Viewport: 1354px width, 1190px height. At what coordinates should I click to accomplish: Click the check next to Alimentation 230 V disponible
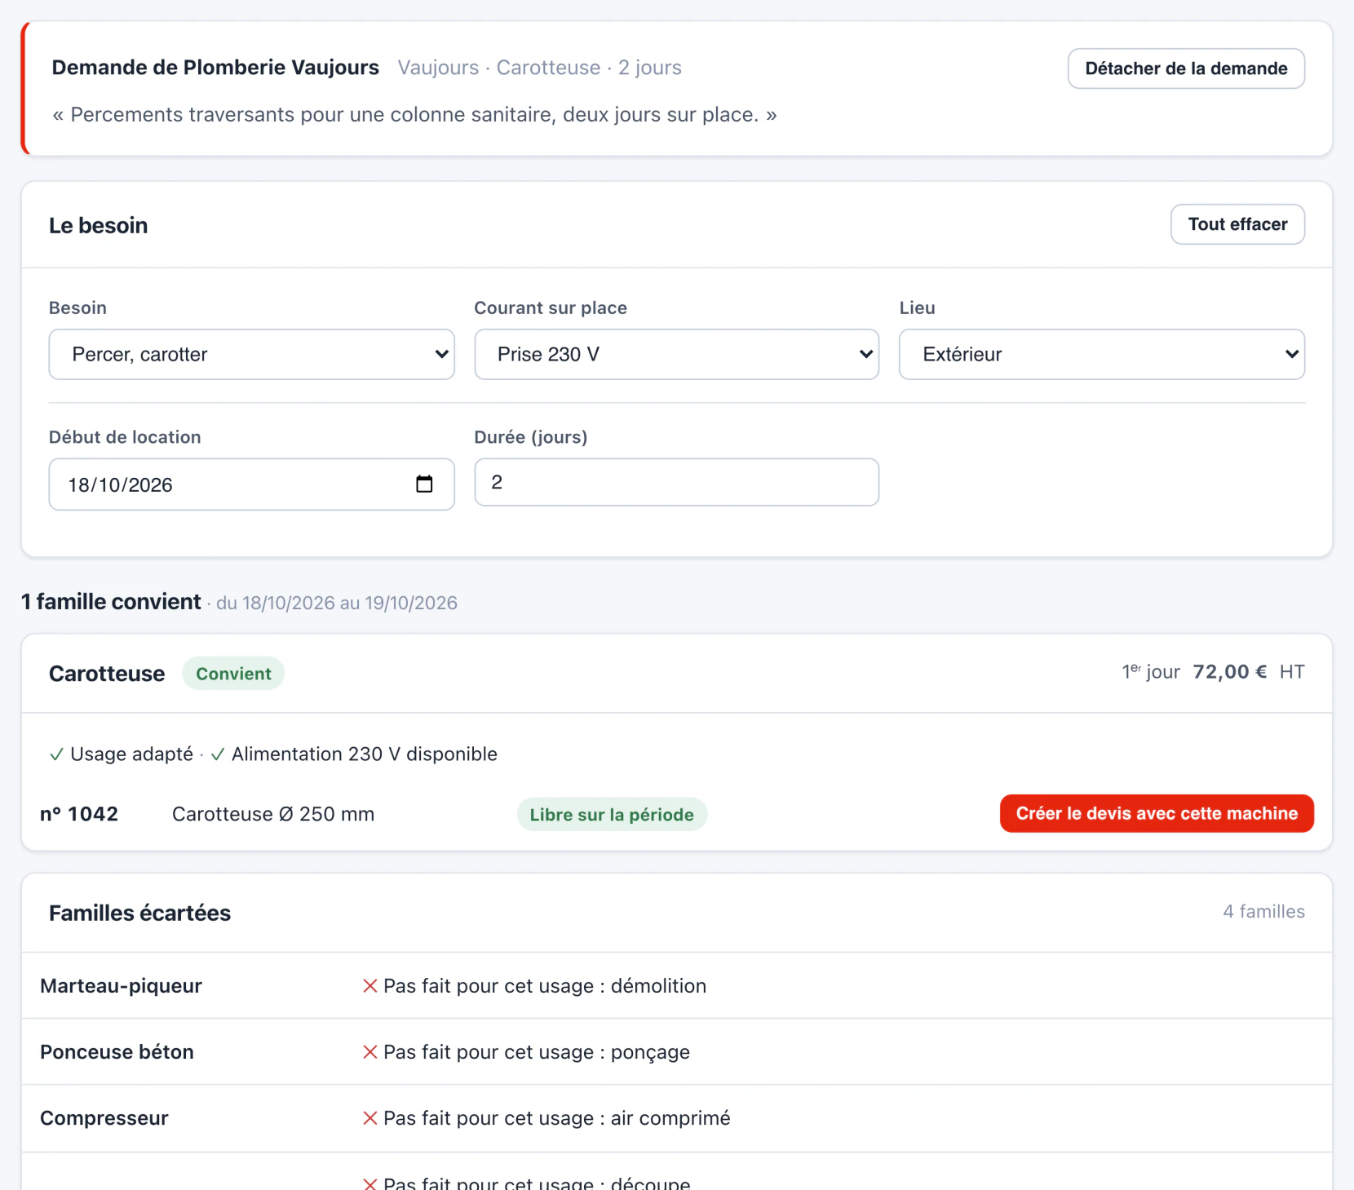(x=218, y=754)
